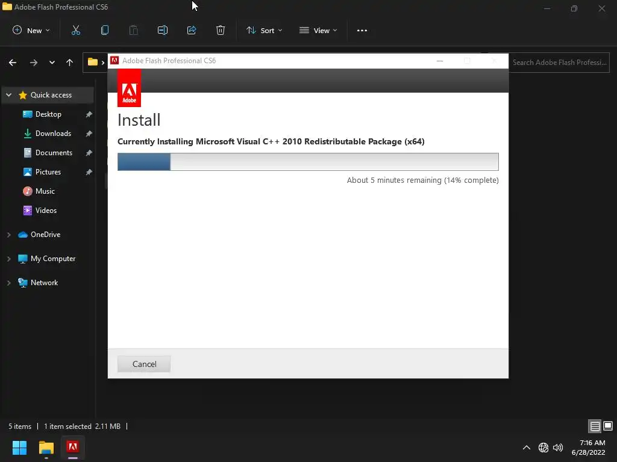This screenshot has width=617, height=462.
Task: Click the Search Adobe Flash Professional field
Action: tap(560, 63)
